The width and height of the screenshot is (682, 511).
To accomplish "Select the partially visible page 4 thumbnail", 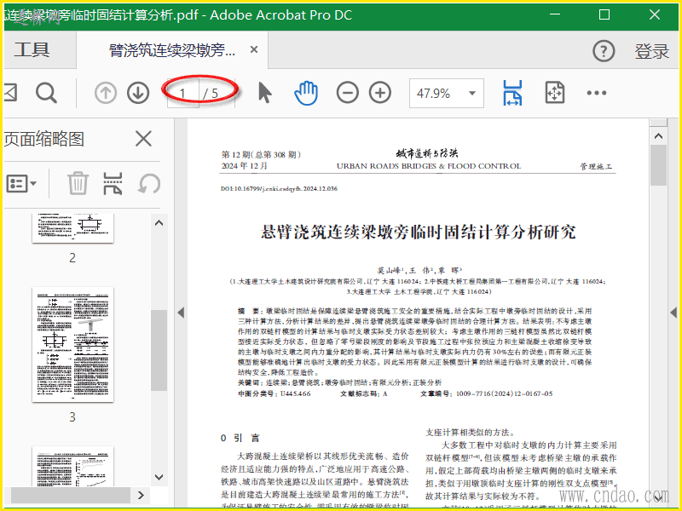I will (x=72, y=466).
